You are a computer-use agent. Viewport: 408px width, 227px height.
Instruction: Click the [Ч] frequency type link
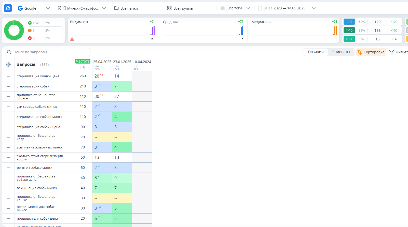[83, 67]
